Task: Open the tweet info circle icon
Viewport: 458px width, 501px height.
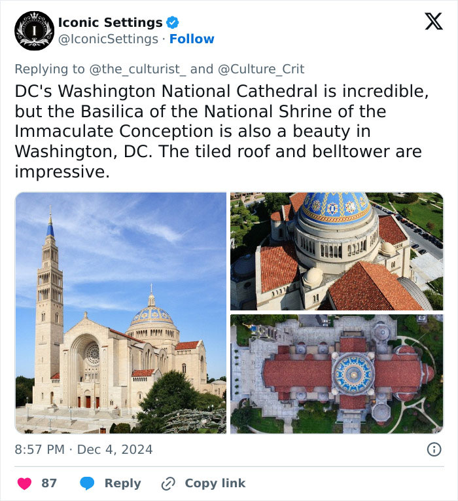Action: (x=433, y=449)
